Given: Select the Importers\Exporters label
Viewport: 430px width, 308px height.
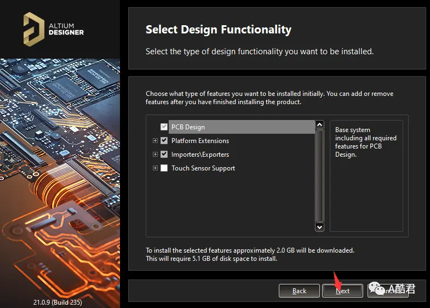Looking at the screenshot, I should tap(200, 155).
